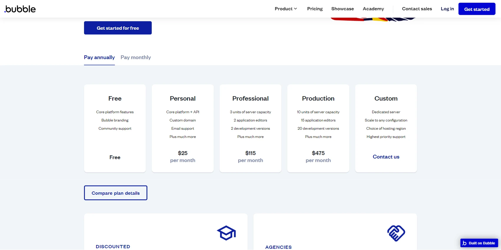
Task: Open the Pricing page in navigation
Action: coord(315,9)
